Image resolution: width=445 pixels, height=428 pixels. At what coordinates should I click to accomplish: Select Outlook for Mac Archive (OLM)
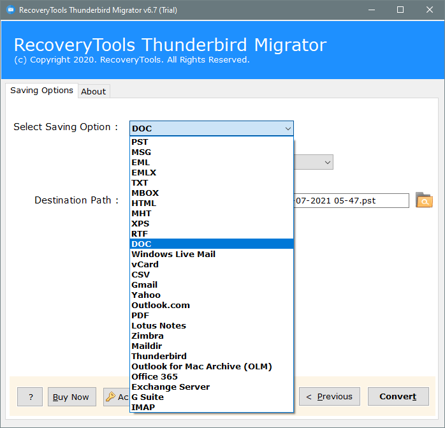pyautogui.click(x=212, y=366)
